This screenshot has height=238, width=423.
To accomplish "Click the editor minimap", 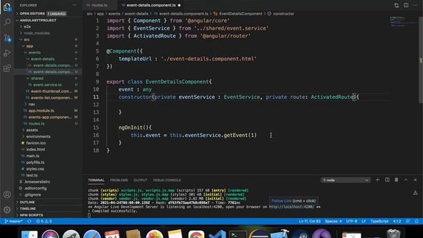I will point(403,22).
